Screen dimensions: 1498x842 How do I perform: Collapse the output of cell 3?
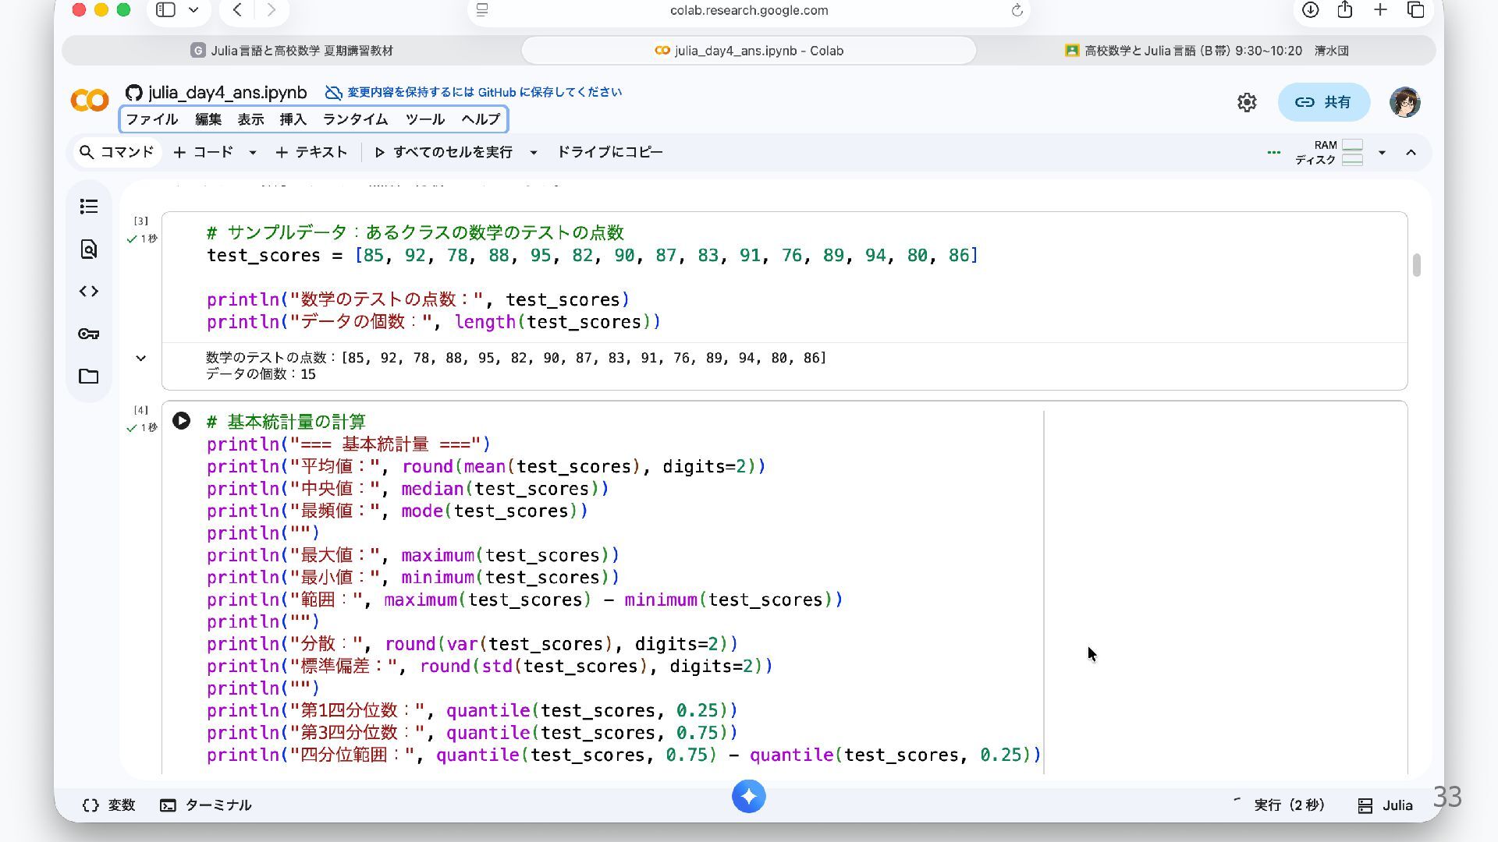click(140, 359)
